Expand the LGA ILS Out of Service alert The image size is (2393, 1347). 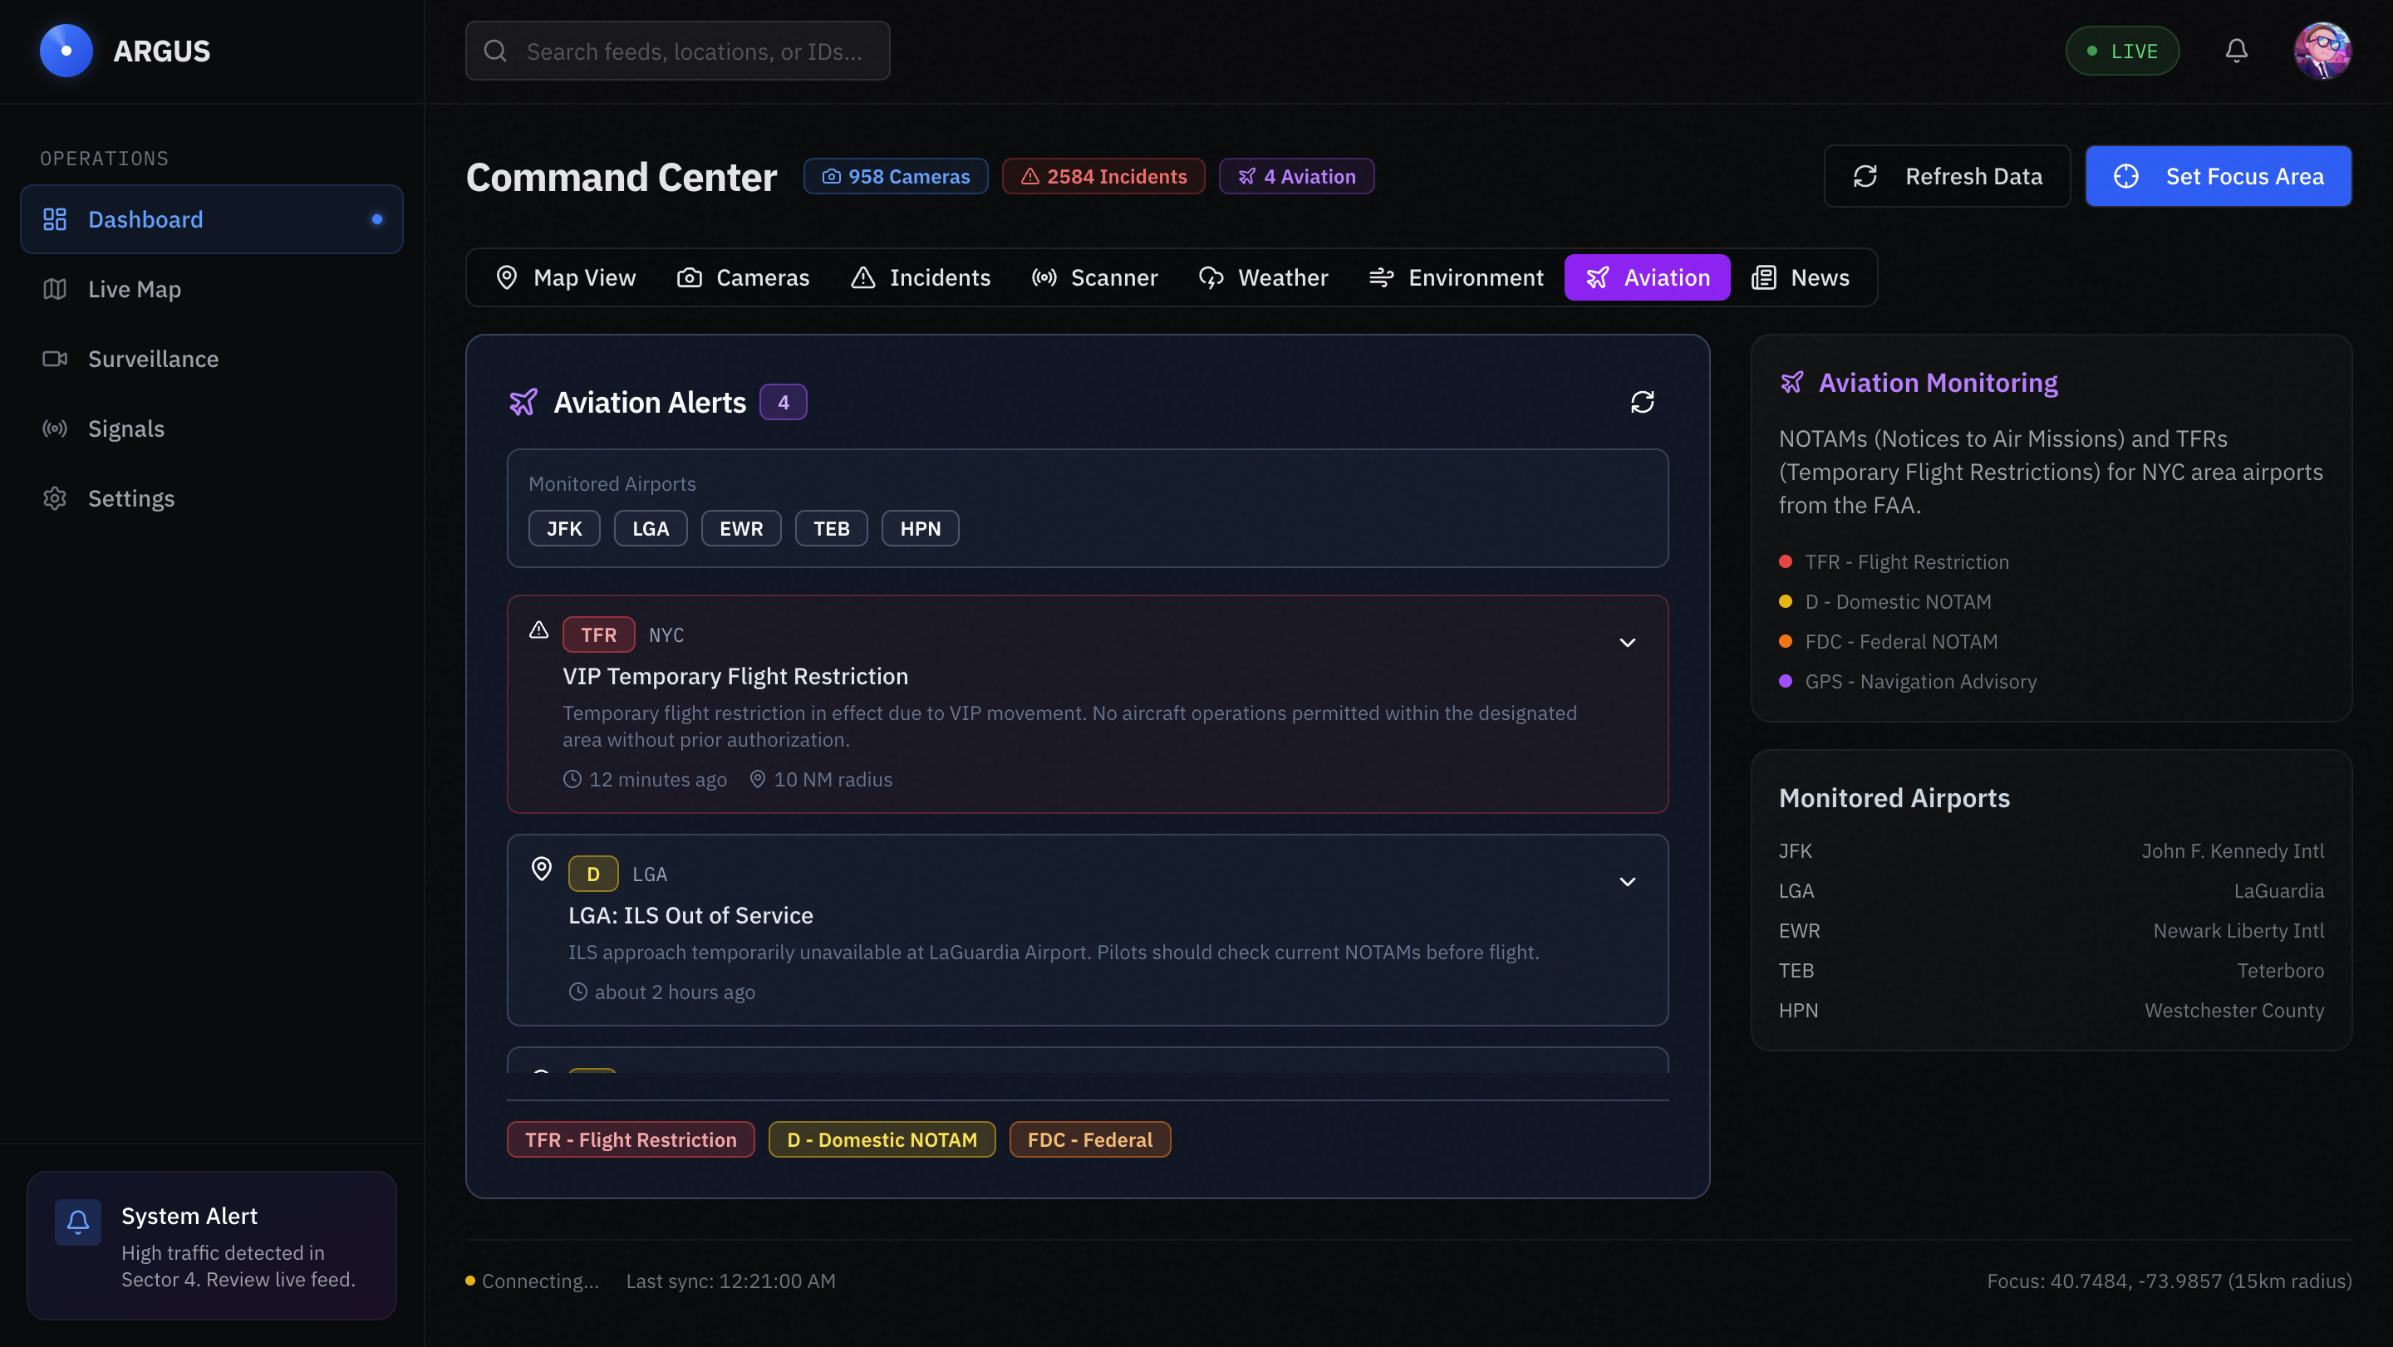1627,881
